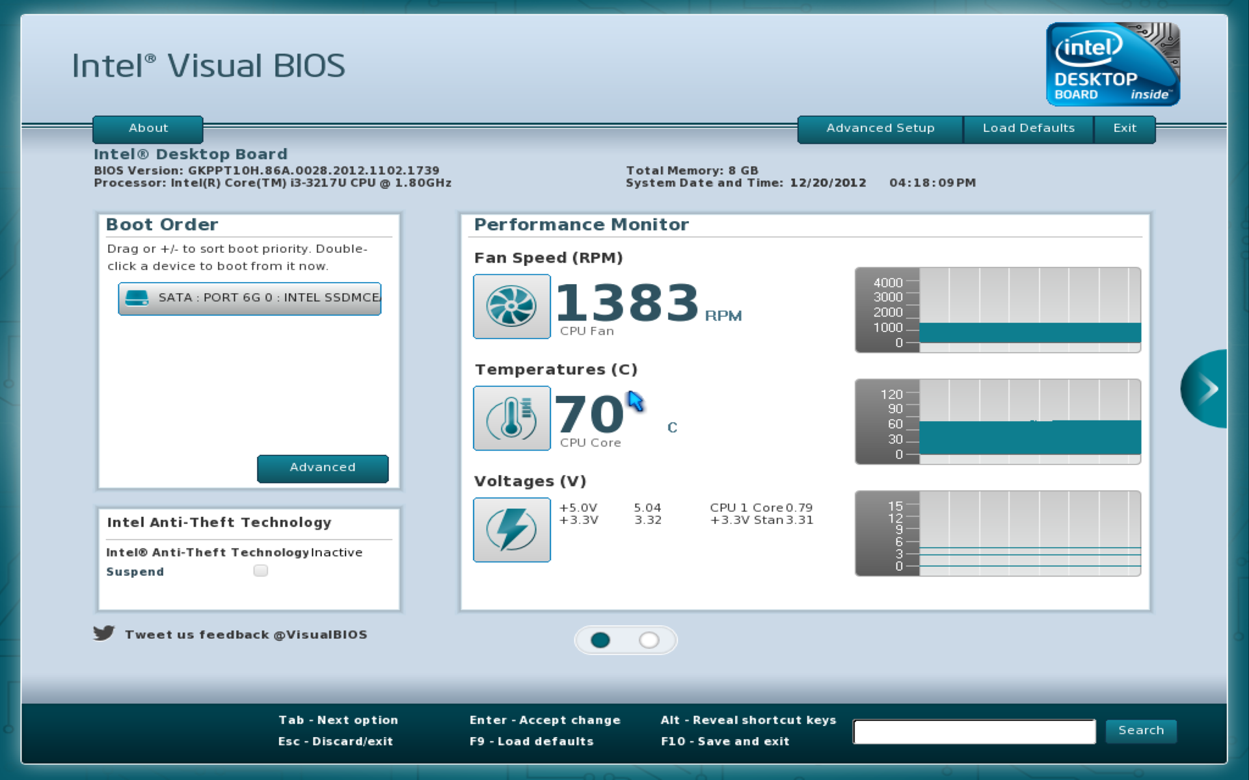Select the SATA Port 6G 0 boot device

pyautogui.click(x=250, y=298)
